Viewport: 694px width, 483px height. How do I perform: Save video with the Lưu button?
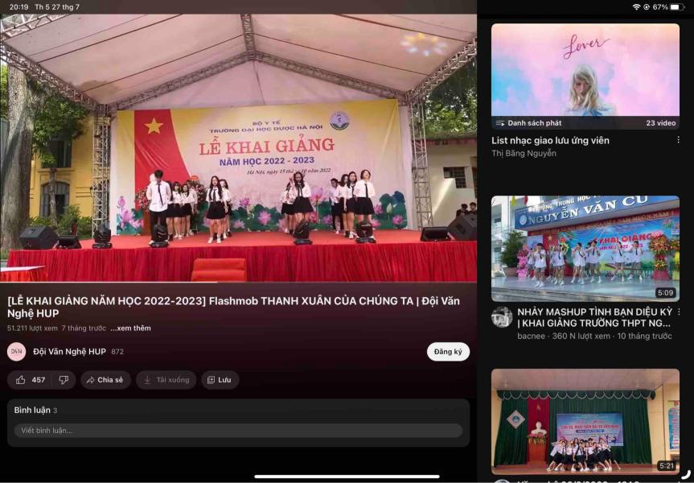click(219, 380)
